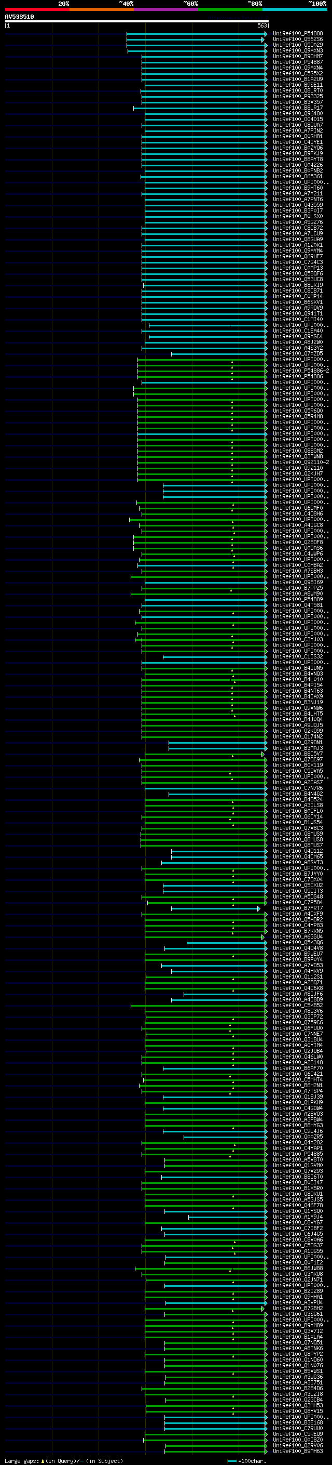Open hit UniRef100_B8C5V7

coord(298,754)
